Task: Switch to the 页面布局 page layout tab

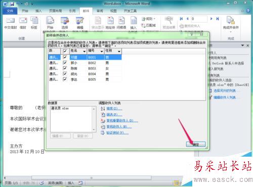Action: (x=55, y=11)
